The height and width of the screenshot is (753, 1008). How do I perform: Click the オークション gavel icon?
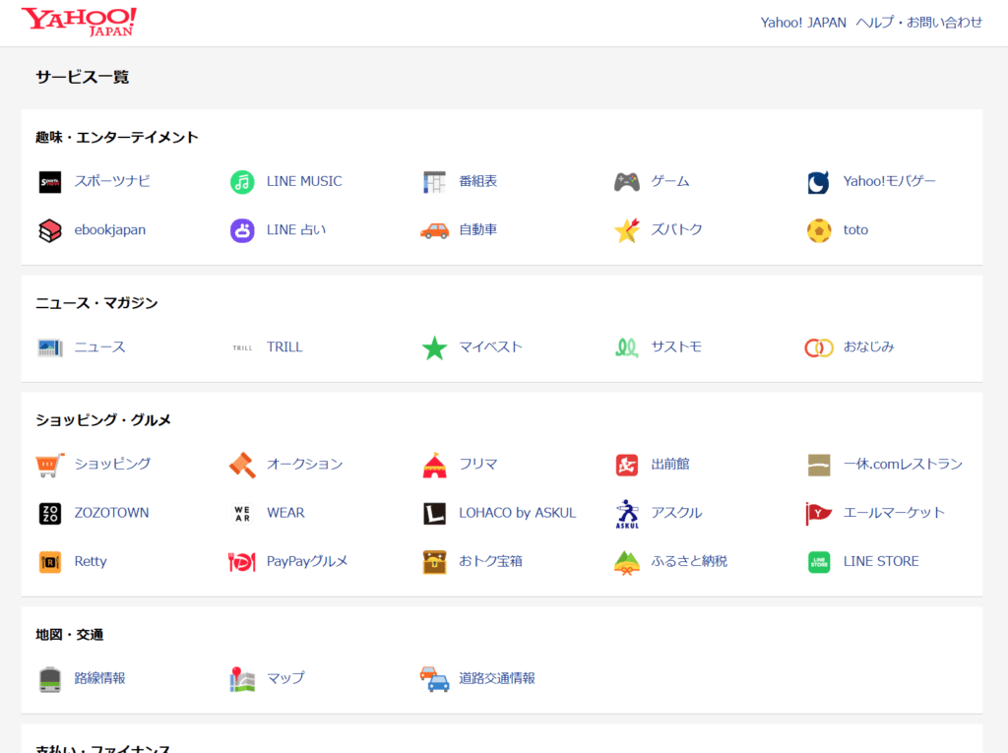click(242, 465)
